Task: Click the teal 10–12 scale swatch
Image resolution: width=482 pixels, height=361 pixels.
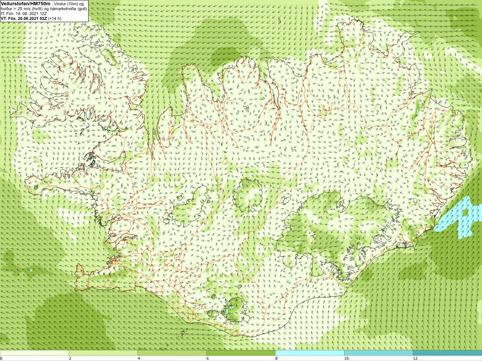Action: click(378, 353)
